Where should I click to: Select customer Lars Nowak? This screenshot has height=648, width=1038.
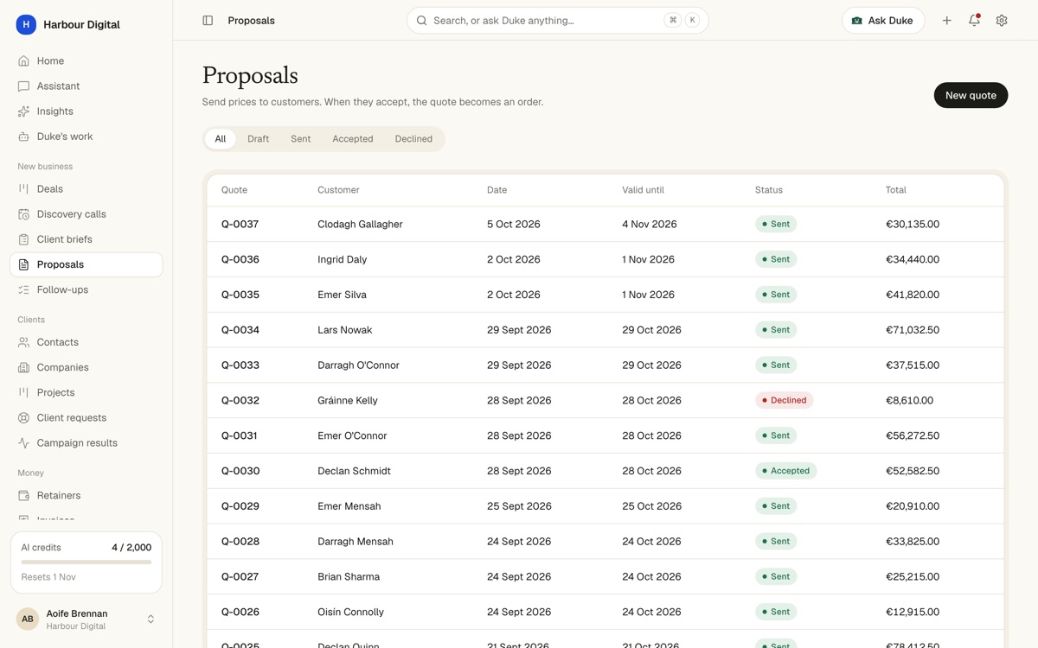click(x=344, y=330)
